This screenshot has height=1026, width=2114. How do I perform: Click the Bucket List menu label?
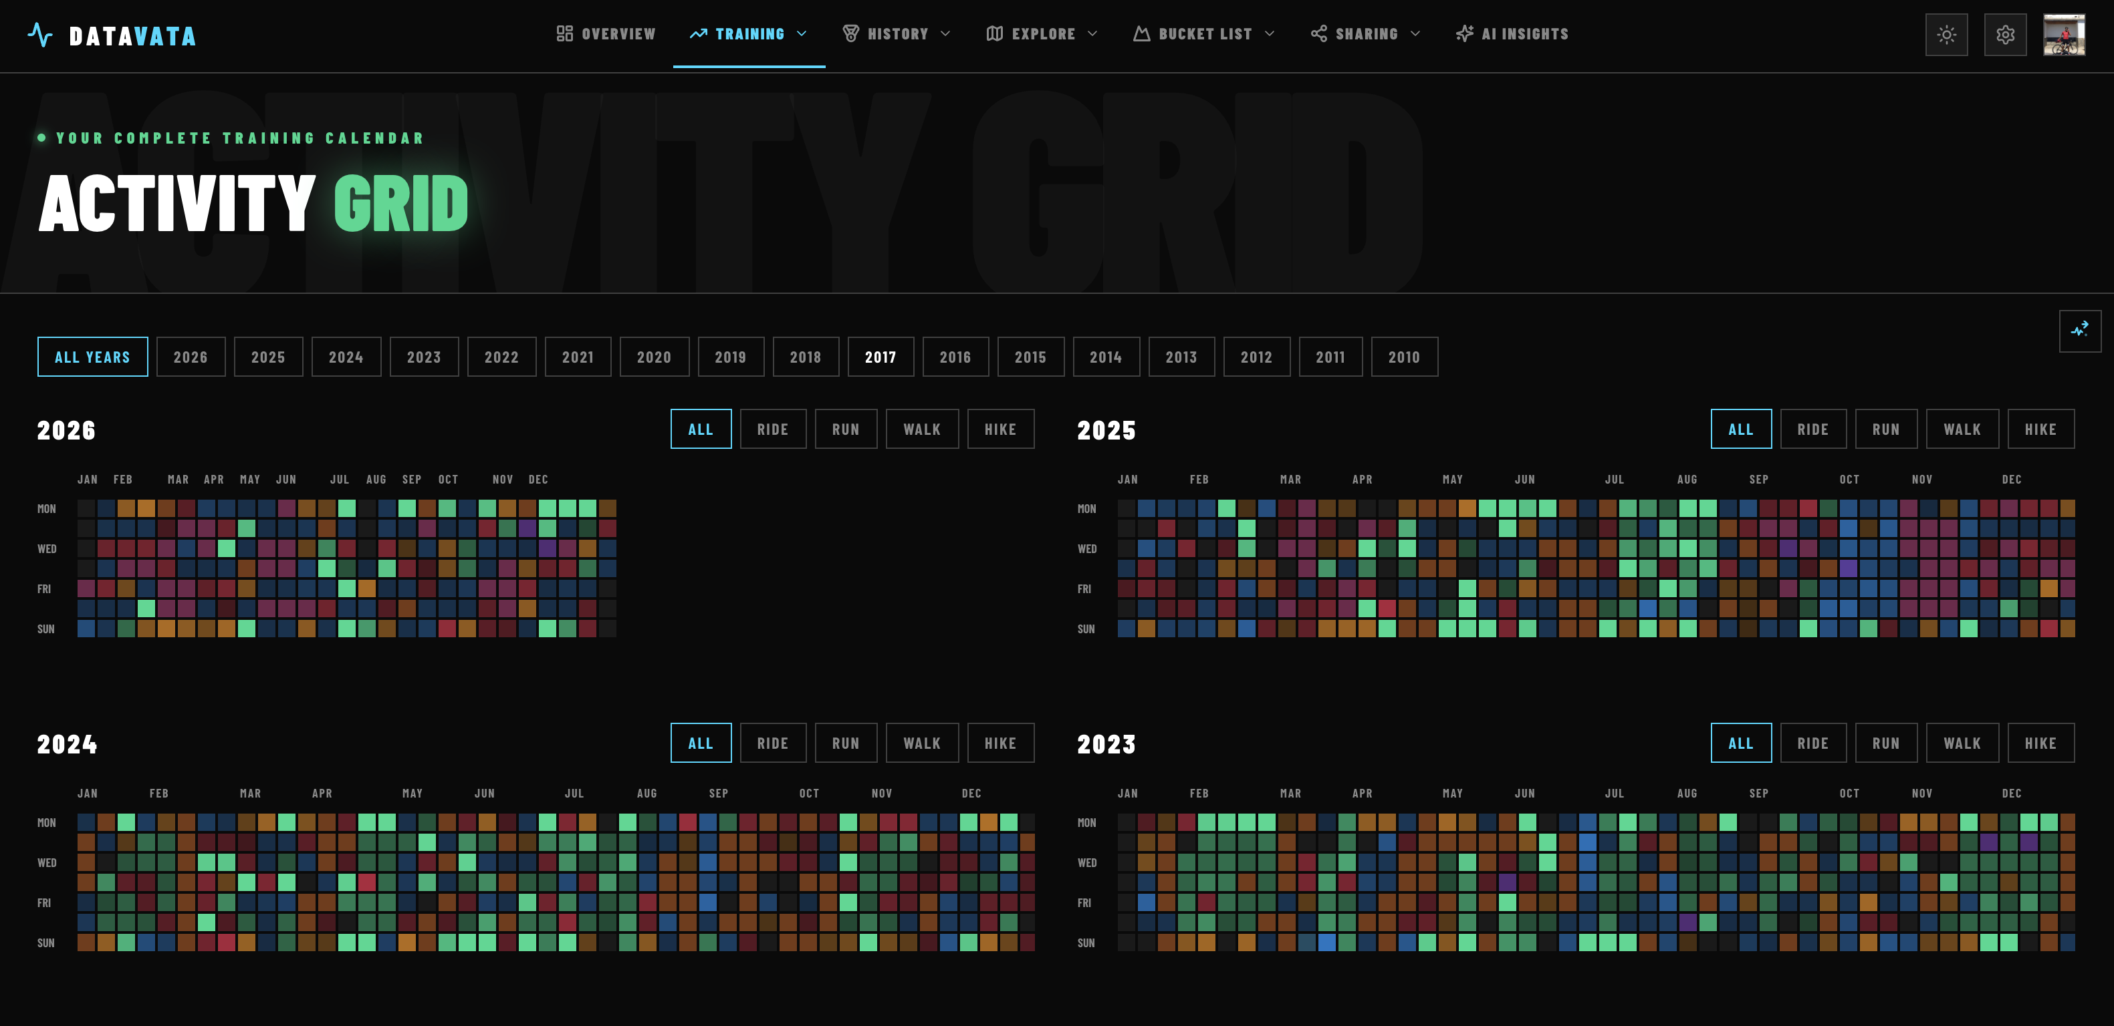click(1205, 33)
